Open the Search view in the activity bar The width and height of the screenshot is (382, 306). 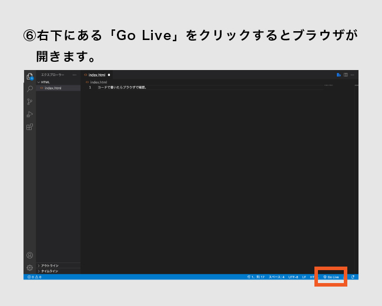tap(30, 89)
